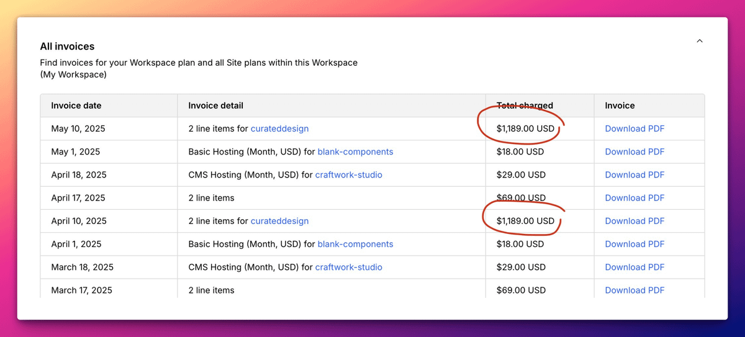Screen dimensions: 745x337
Task: Click the $69.00 USD amount for March 17
Action: [x=521, y=290]
